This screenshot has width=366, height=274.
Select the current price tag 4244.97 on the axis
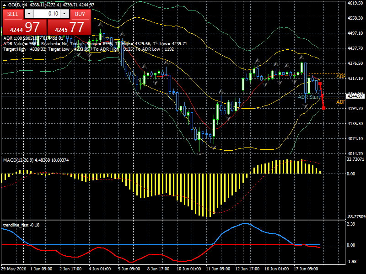click(x=355, y=96)
